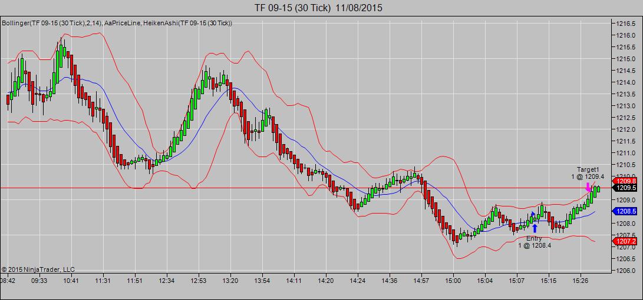This screenshot has width=643, height=300.
Task: Click the 1210.5 price axis label
Action: pyautogui.click(x=625, y=165)
